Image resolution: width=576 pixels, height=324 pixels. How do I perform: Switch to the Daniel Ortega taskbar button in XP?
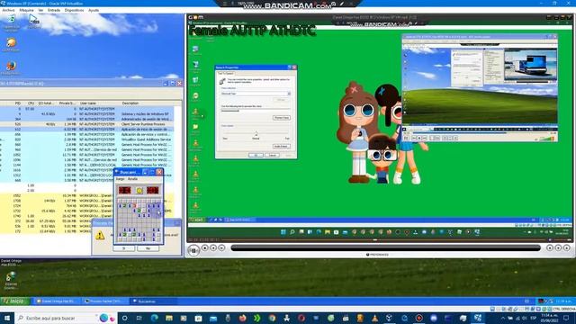[x=57, y=301]
